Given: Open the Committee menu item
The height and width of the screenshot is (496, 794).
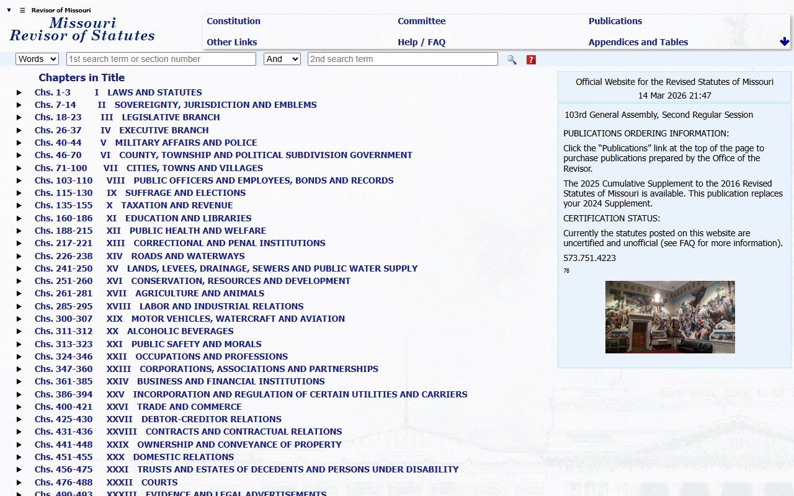Looking at the screenshot, I should (422, 21).
